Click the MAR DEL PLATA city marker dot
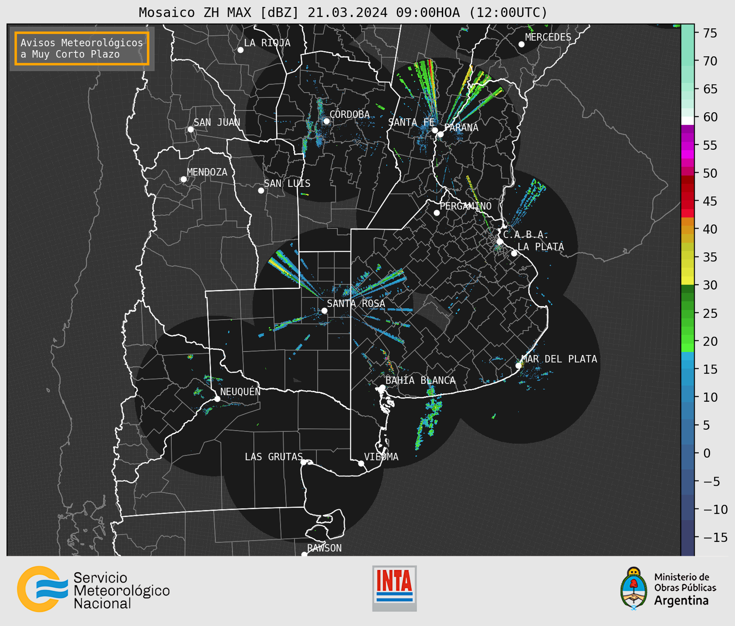 (x=518, y=366)
